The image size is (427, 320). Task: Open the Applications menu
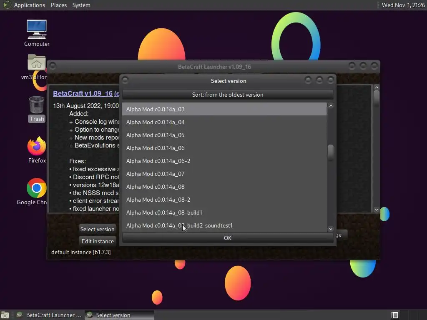[30, 5]
